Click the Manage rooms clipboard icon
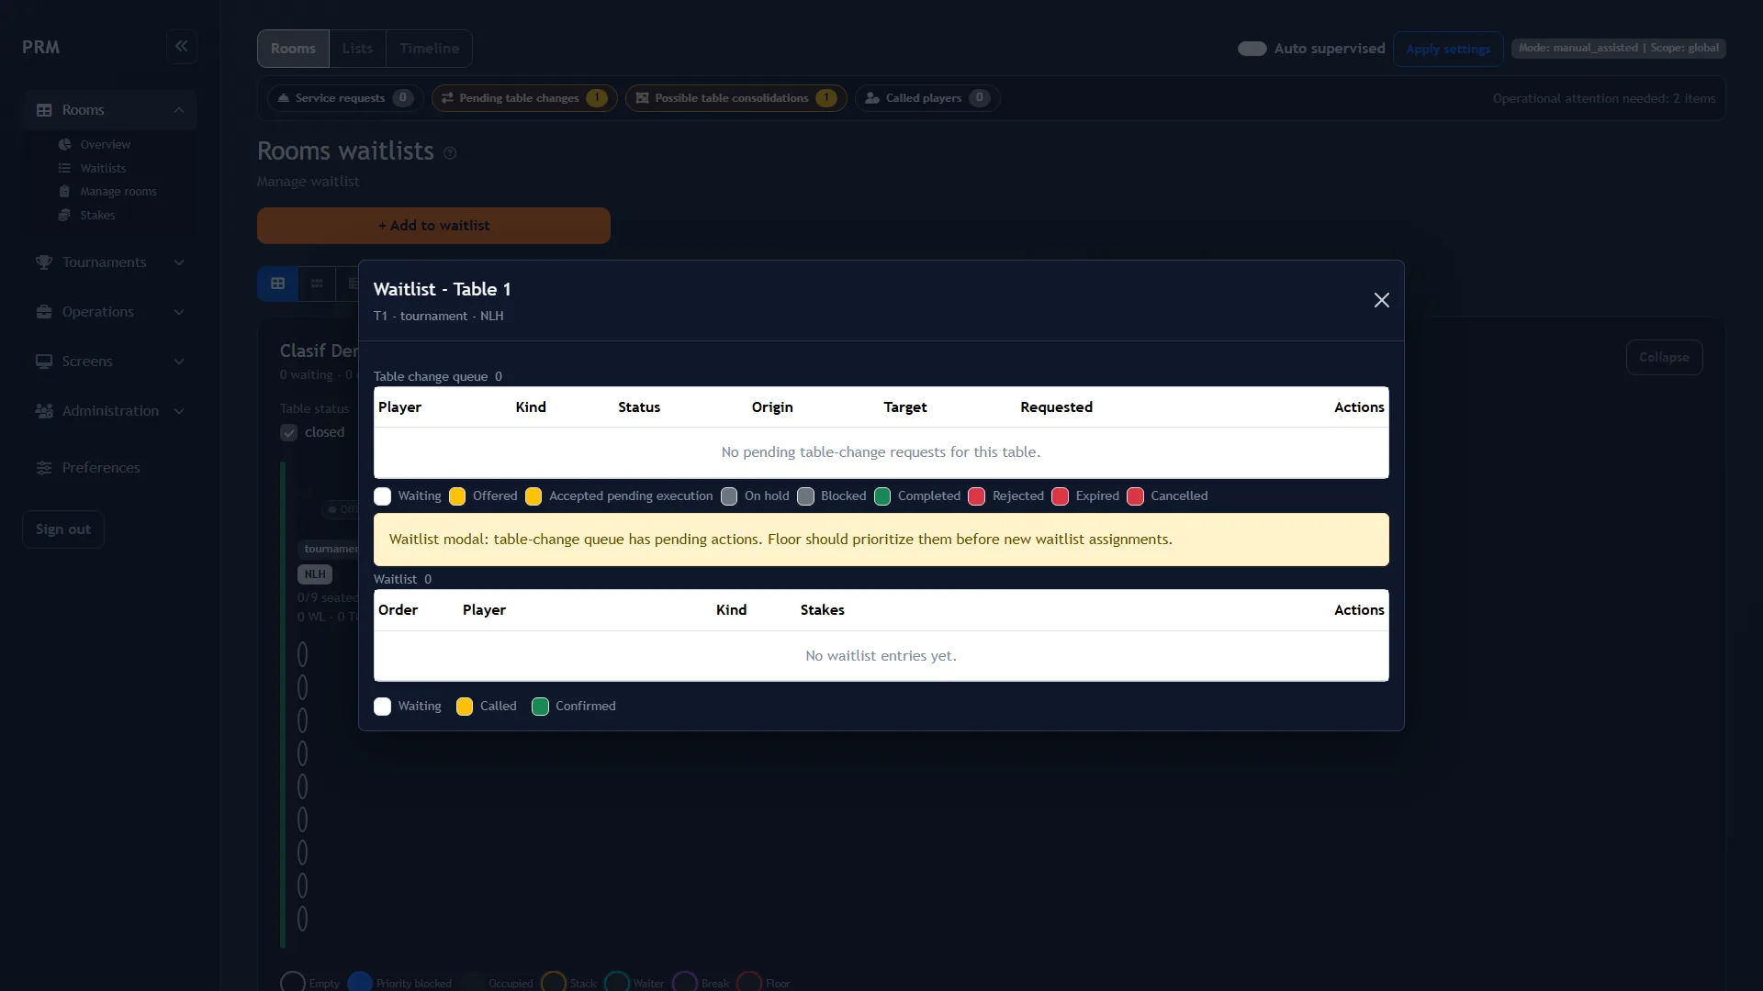1763x991 pixels. (64, 191)
